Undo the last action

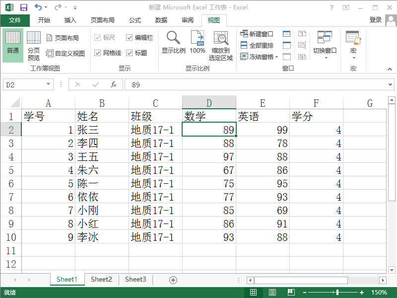click(38, 7)
